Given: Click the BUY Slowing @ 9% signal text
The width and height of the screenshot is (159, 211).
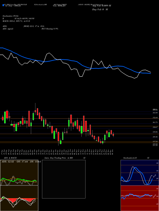Looking at the screenshot, I should click(x=50, y=29).
